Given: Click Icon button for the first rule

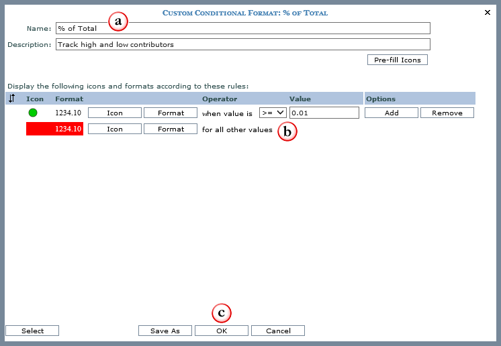Looking at the screenshot, I should pyautogui.click(x=115, y=113).
